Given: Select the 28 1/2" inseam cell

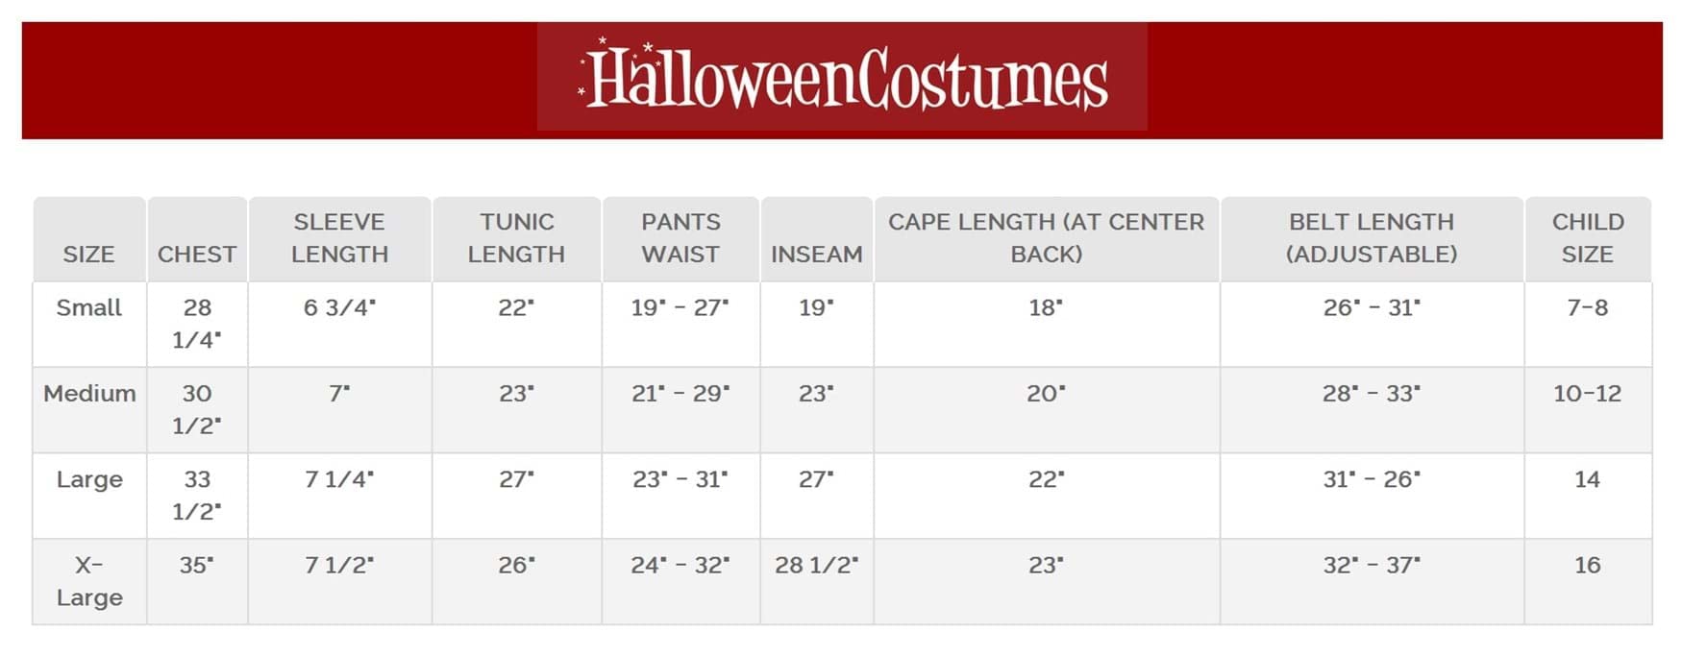Looking at the screenshot, I should (x=816, y=565).
